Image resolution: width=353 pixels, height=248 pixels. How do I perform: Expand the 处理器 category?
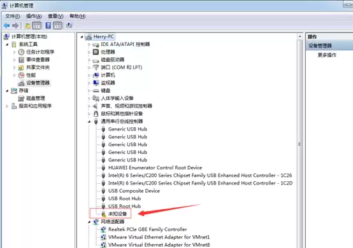[x=89, y=52]
